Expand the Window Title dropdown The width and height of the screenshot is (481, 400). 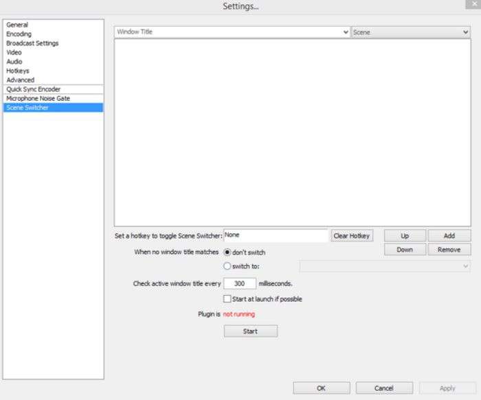click(x=232, y=32)
